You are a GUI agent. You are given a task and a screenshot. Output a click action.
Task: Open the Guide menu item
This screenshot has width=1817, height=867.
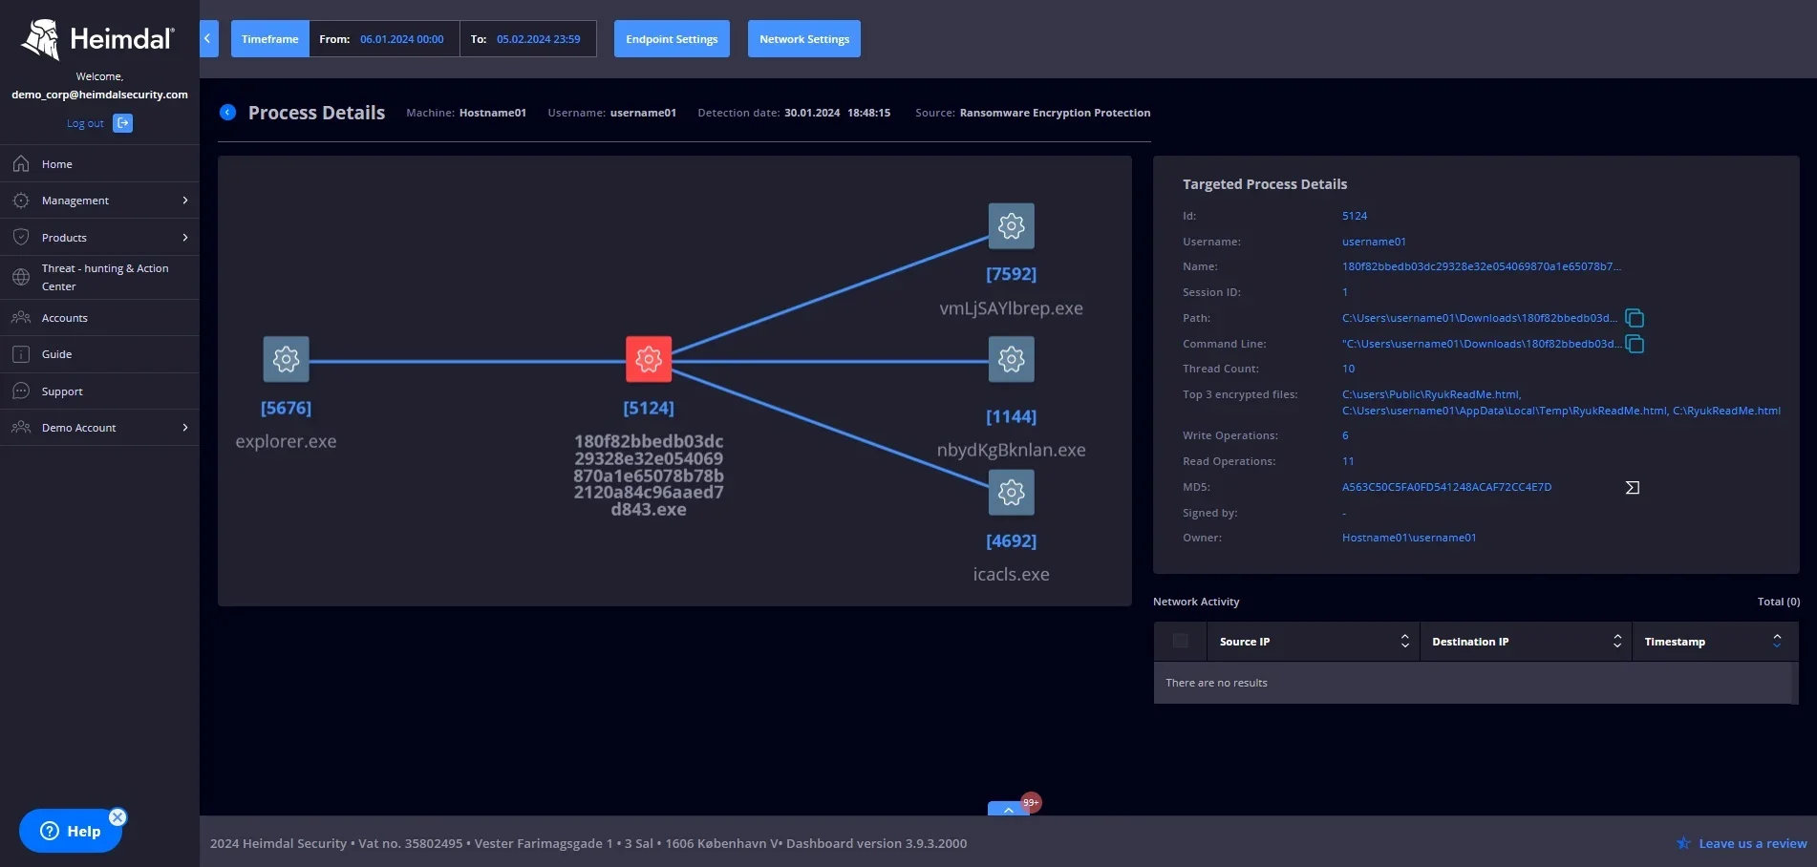(x=99, y=354)
